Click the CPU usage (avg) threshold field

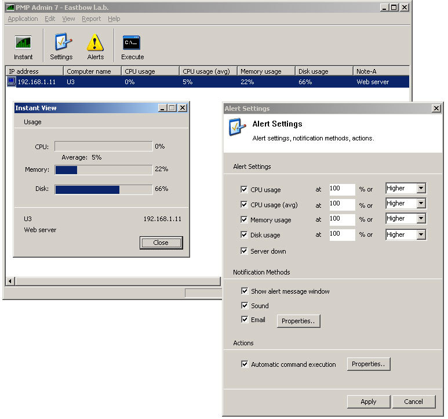pyautogui.click(x=342, y=204)
